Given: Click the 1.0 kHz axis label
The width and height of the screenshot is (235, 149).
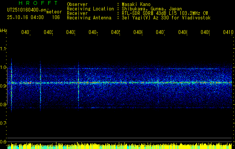Looking at the screenshot, I should (x=3, y=67).
